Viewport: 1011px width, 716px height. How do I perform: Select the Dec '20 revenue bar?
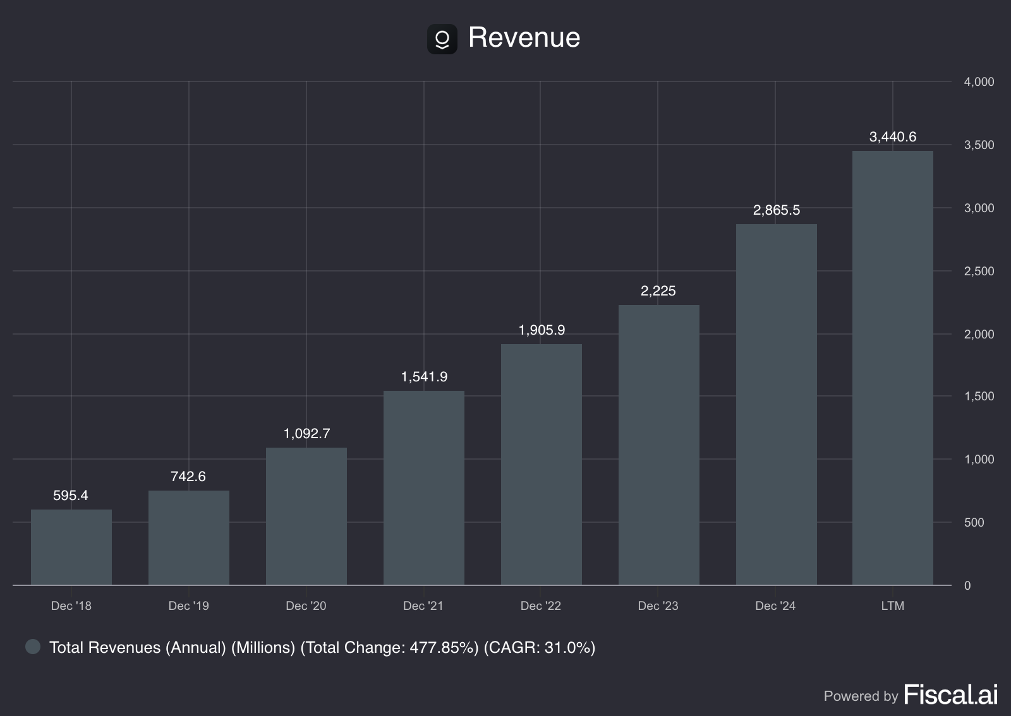point(306,516)
